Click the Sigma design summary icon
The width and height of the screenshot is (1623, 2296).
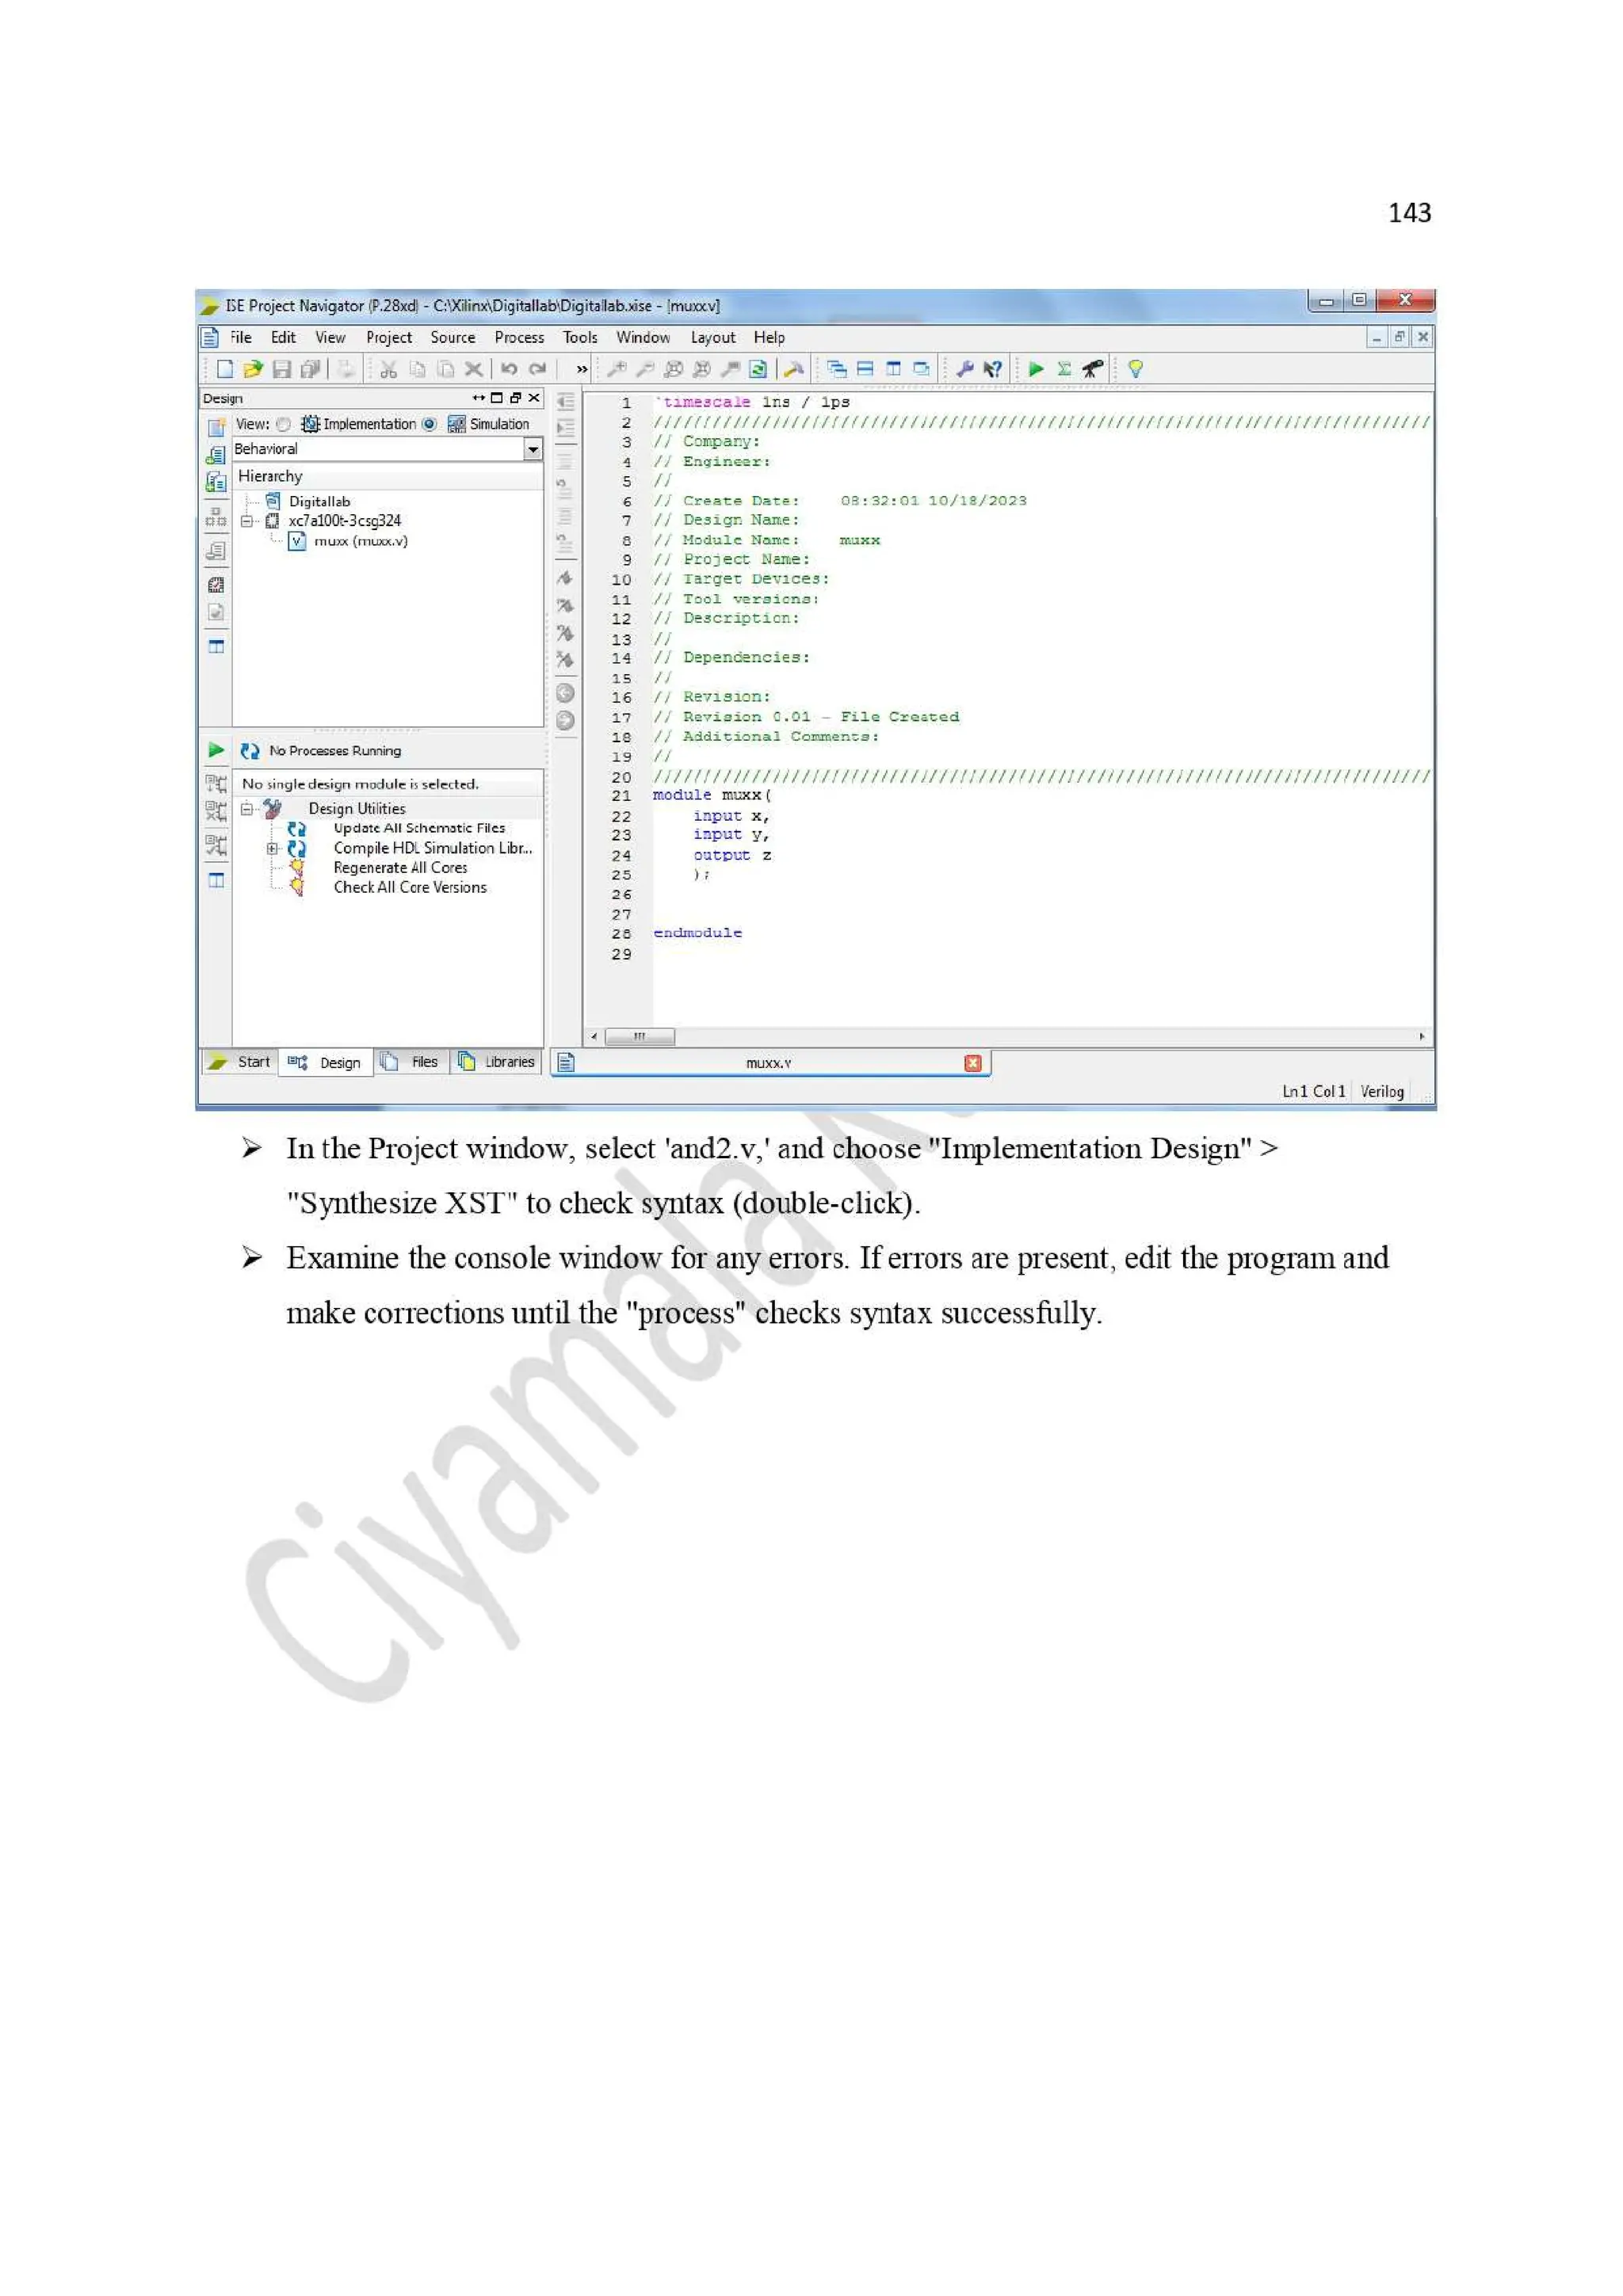1064,369
